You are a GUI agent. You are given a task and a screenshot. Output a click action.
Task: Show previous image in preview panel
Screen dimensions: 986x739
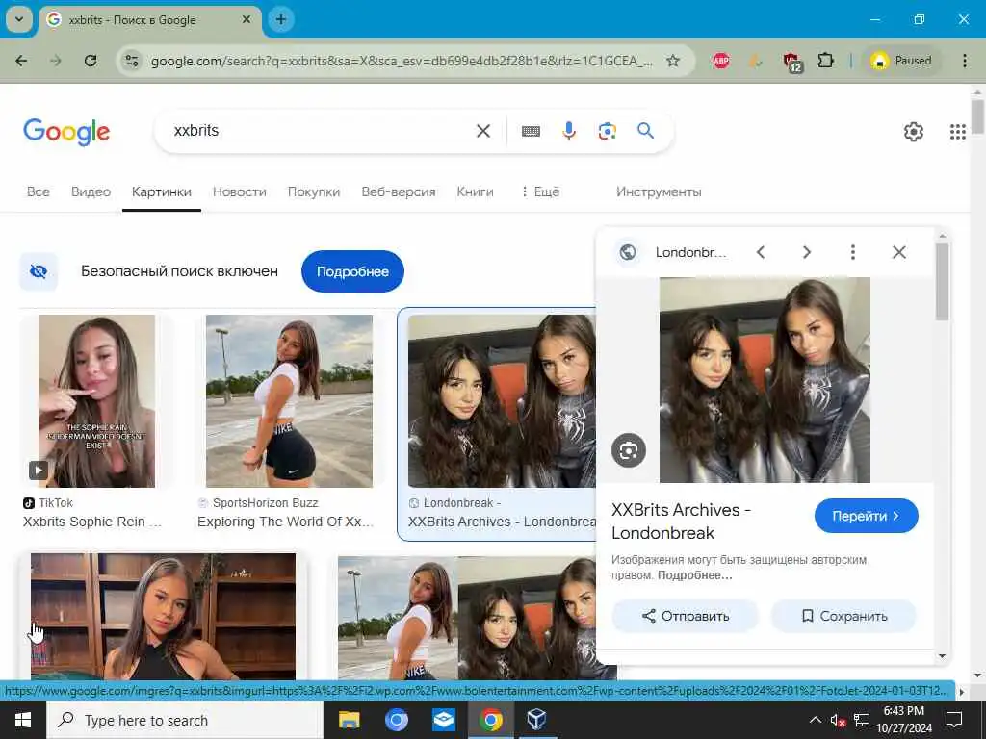(x=761, y=252)
